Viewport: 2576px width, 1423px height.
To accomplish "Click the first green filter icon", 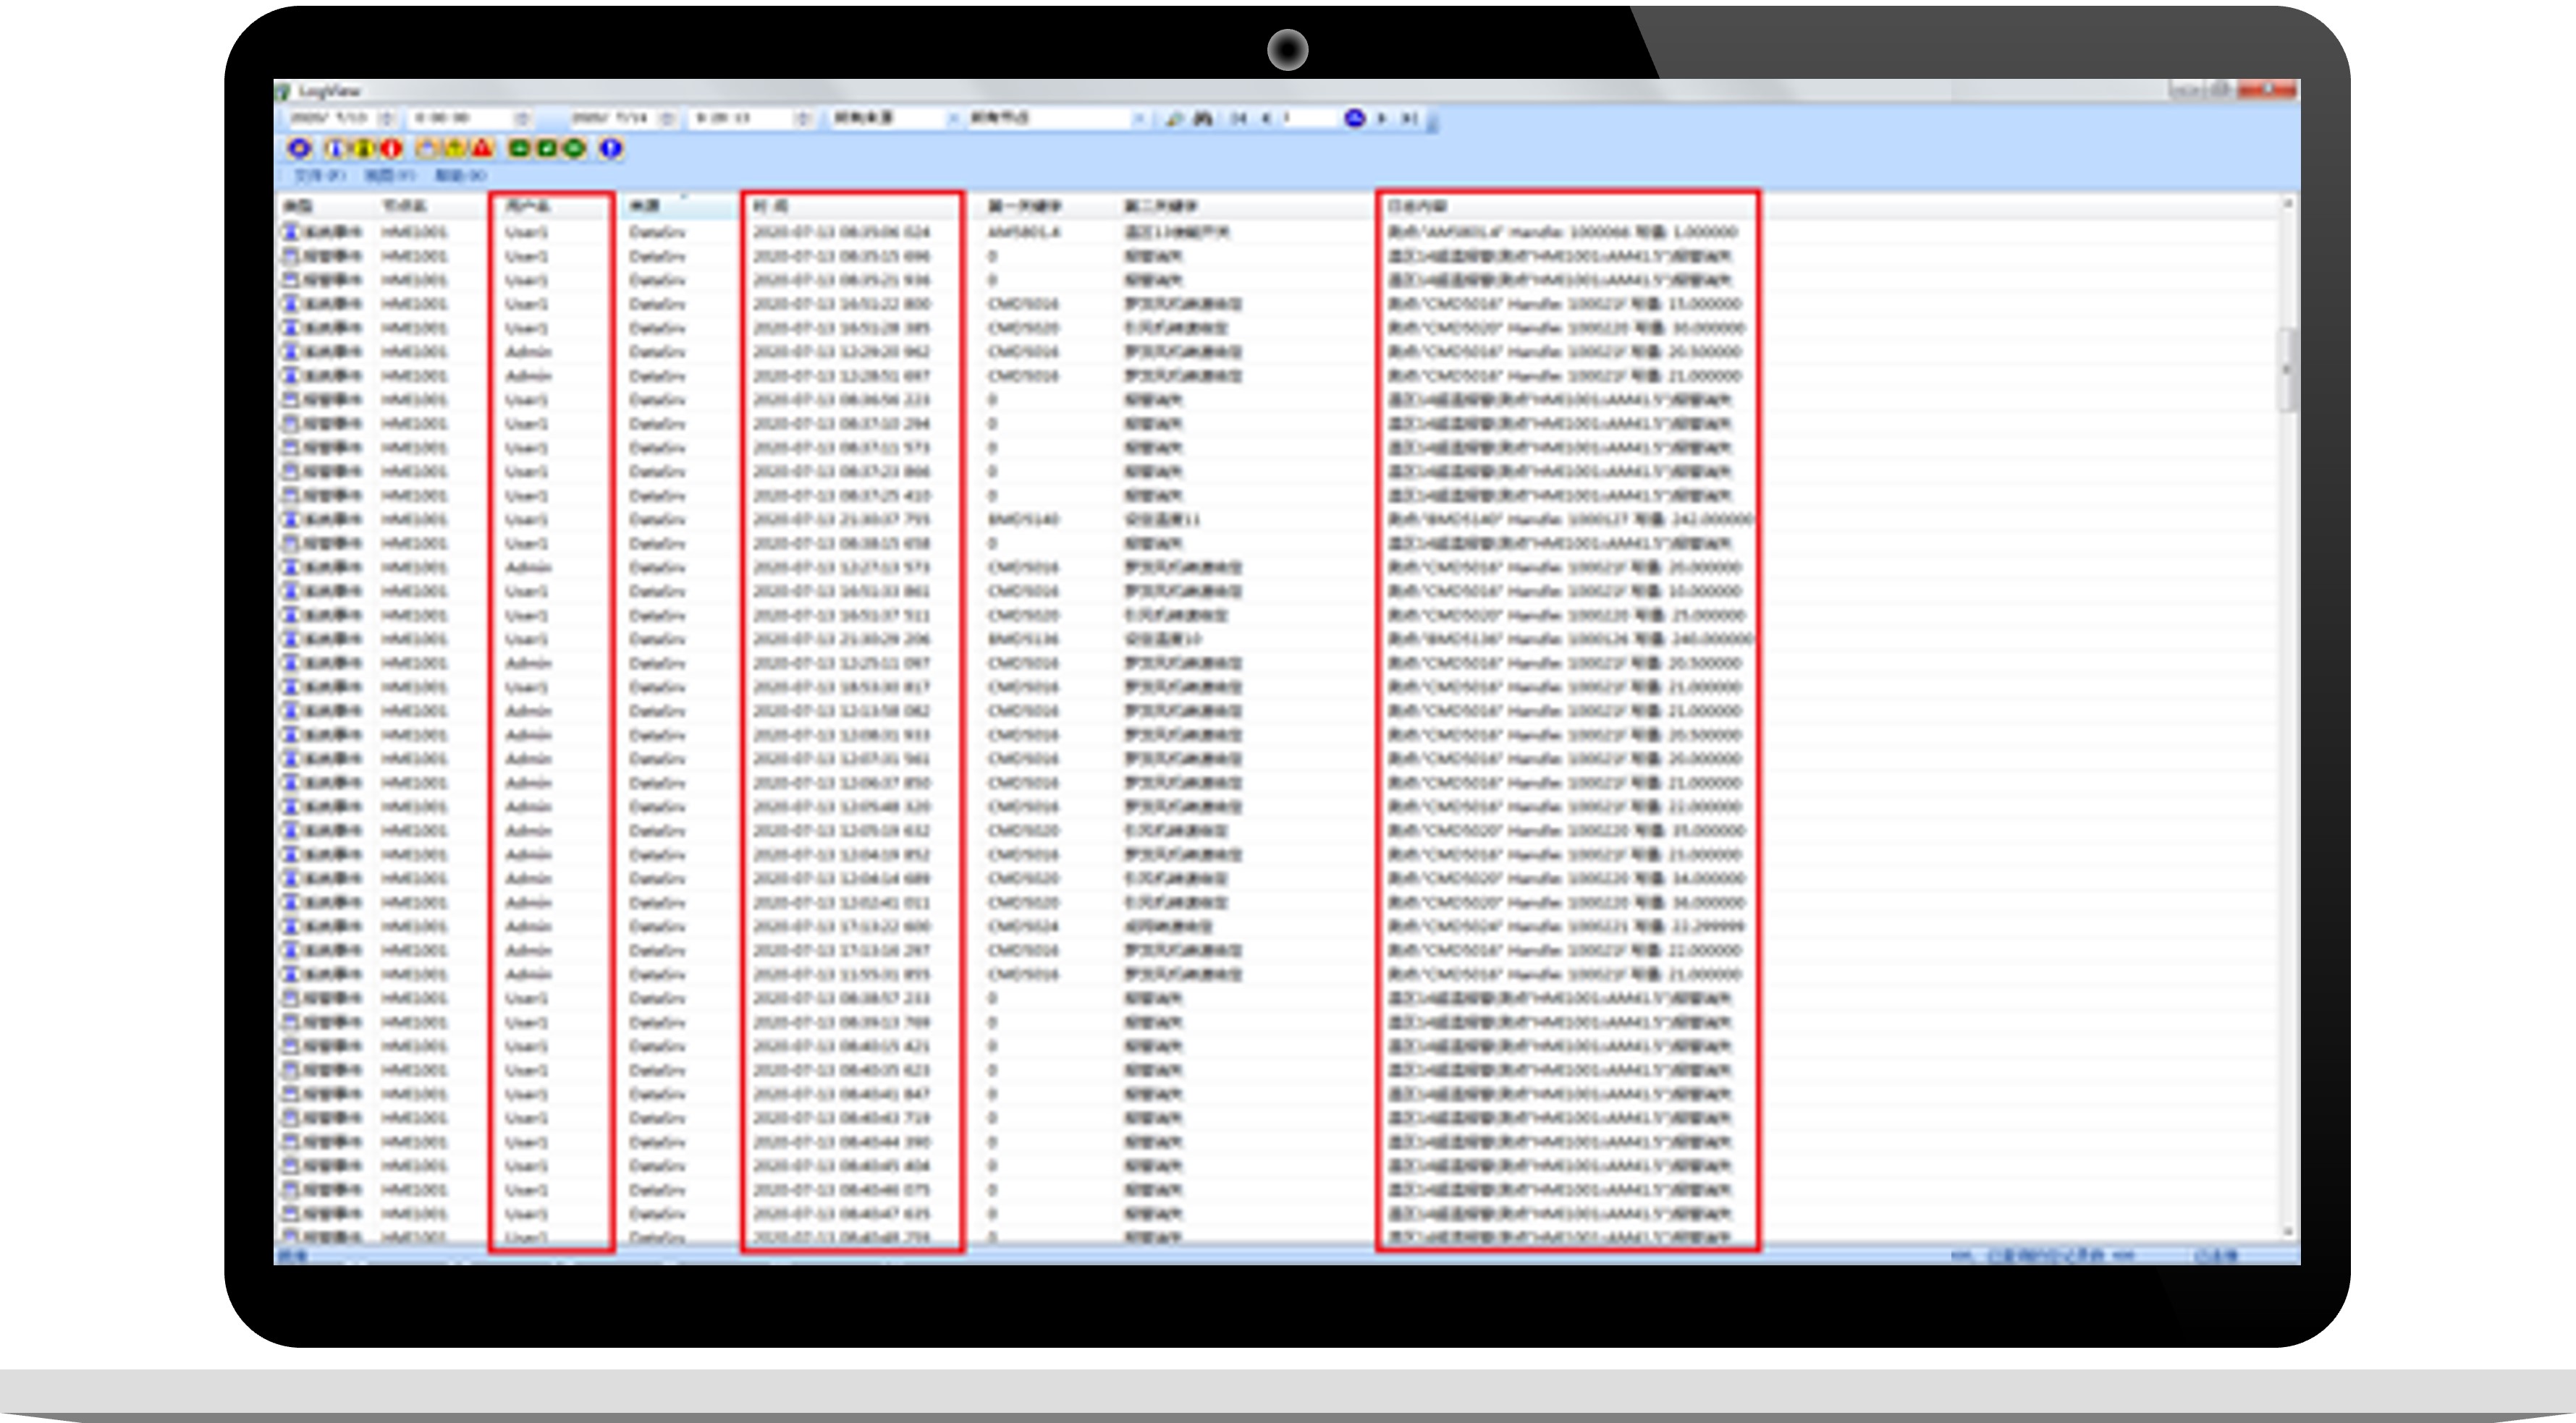I will click(519, 149).
